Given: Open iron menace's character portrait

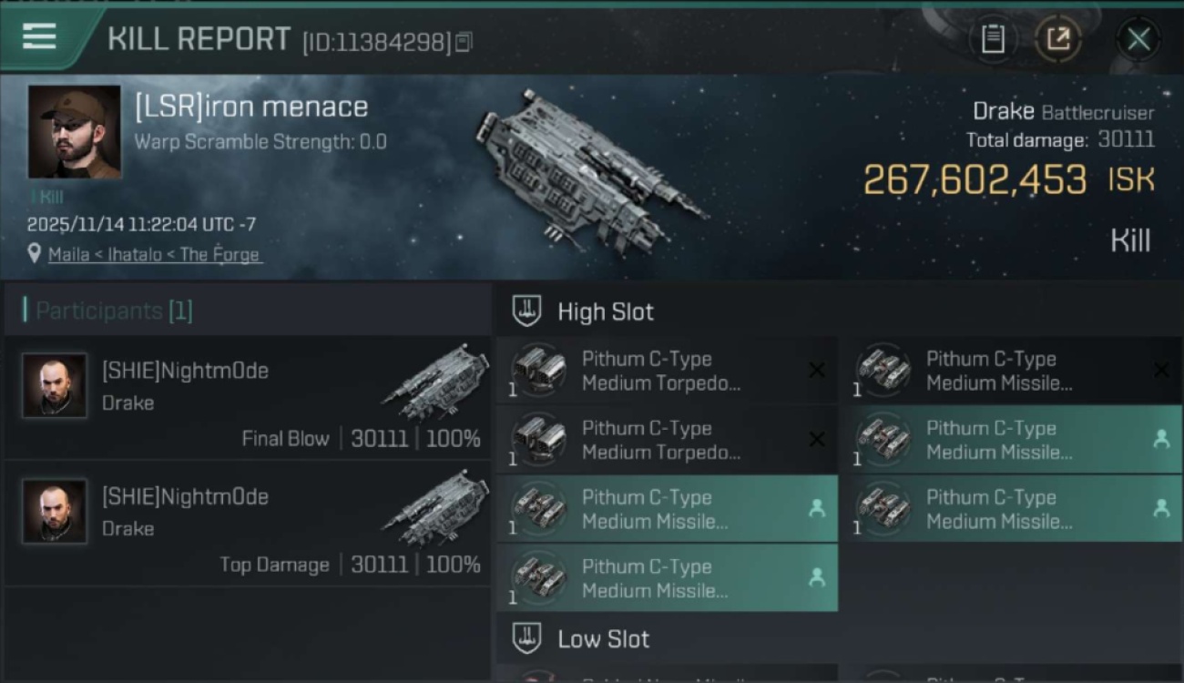Looking at the screenshot, I should (75, 132).
